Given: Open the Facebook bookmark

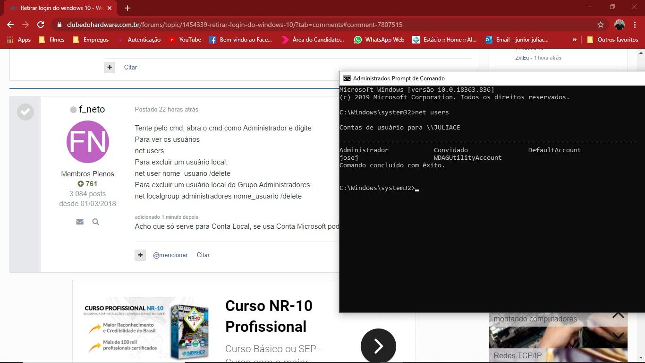Looking at the screenshot, I should tap(241, 40).
